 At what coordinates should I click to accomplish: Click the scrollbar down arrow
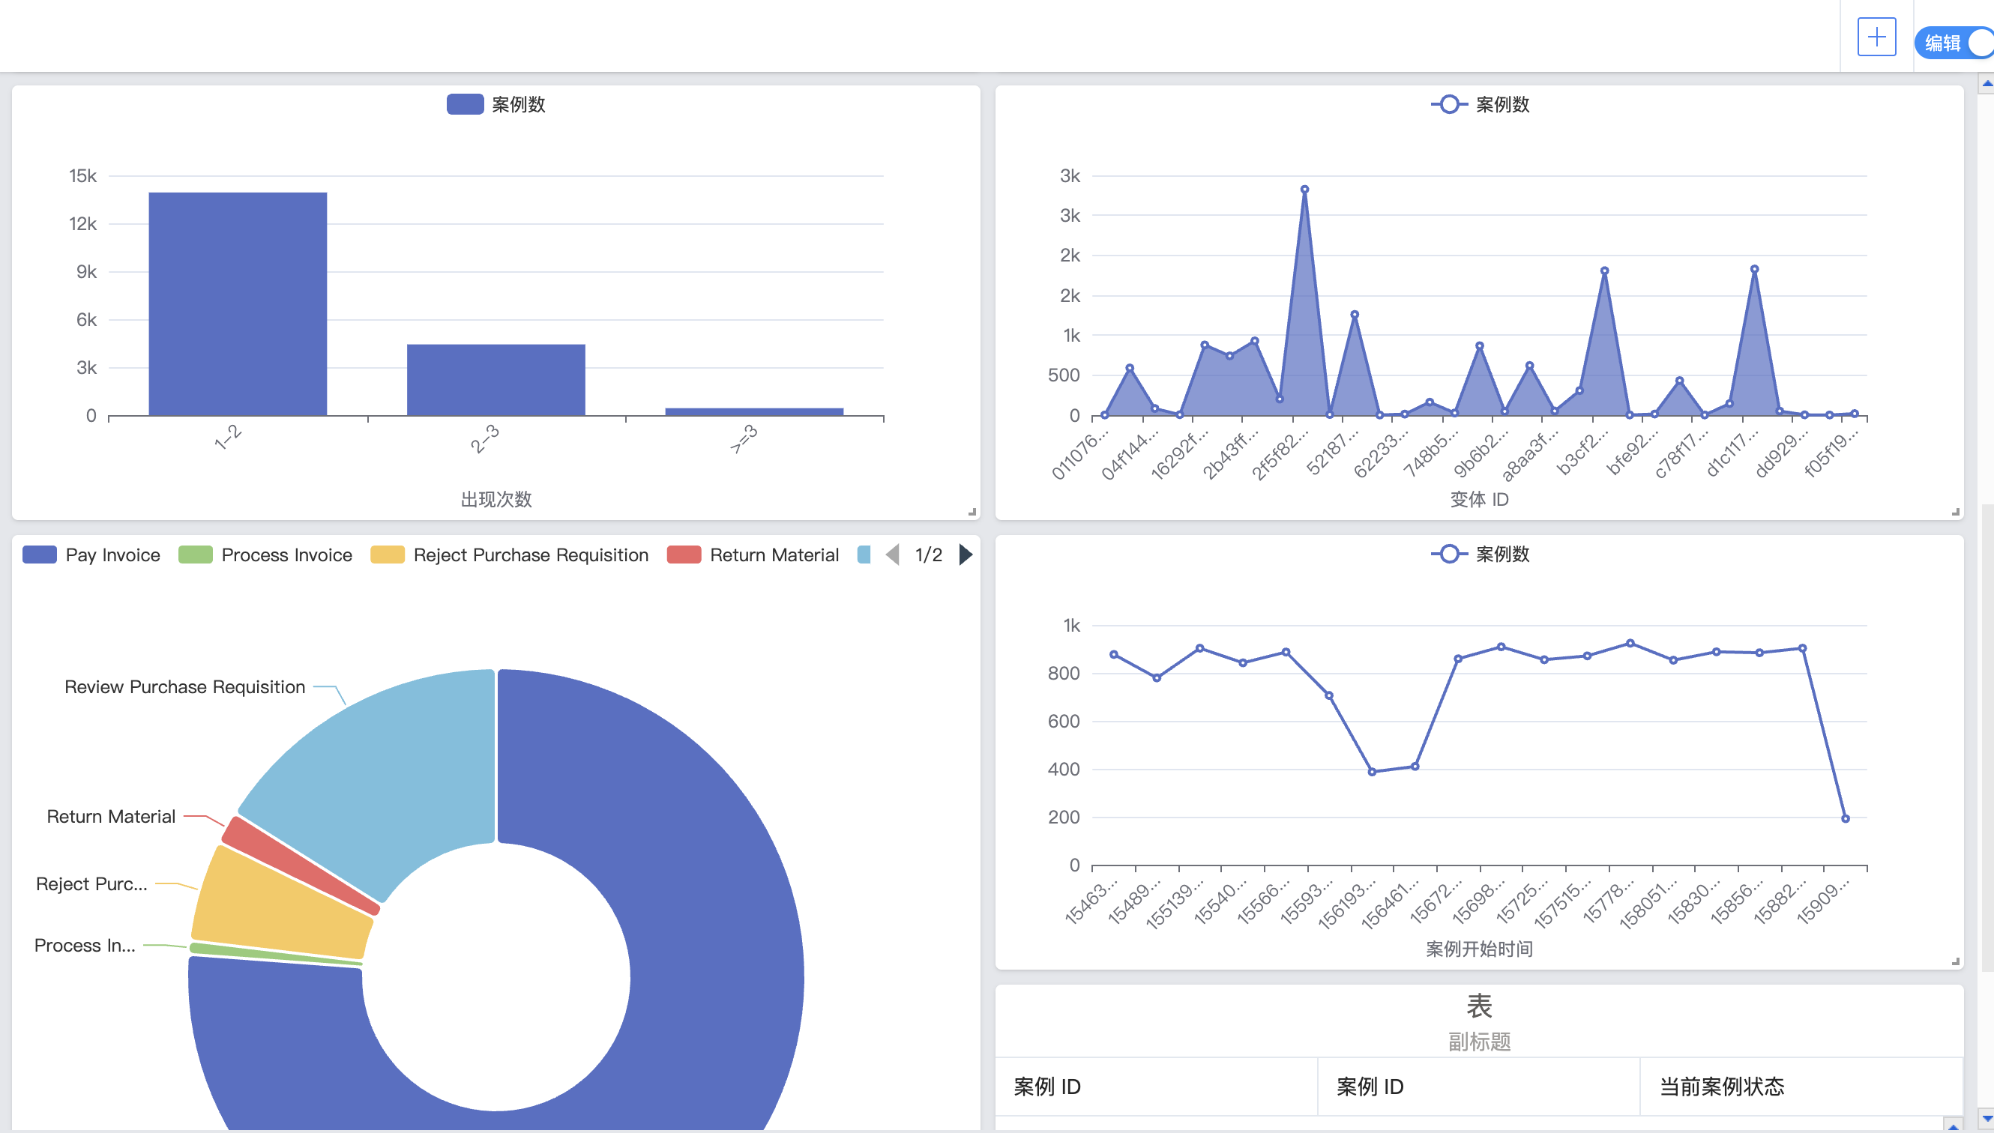(1987, 1119)
